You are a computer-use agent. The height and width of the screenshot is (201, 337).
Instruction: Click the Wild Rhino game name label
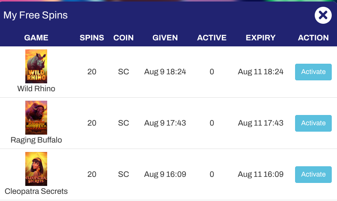[36, 89]
